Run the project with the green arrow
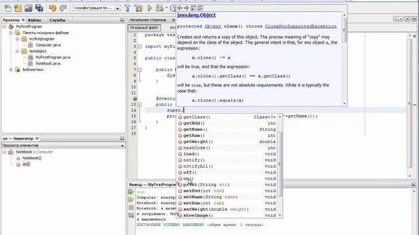The height and width of the screenshot is (235, 419). point(150,8)
